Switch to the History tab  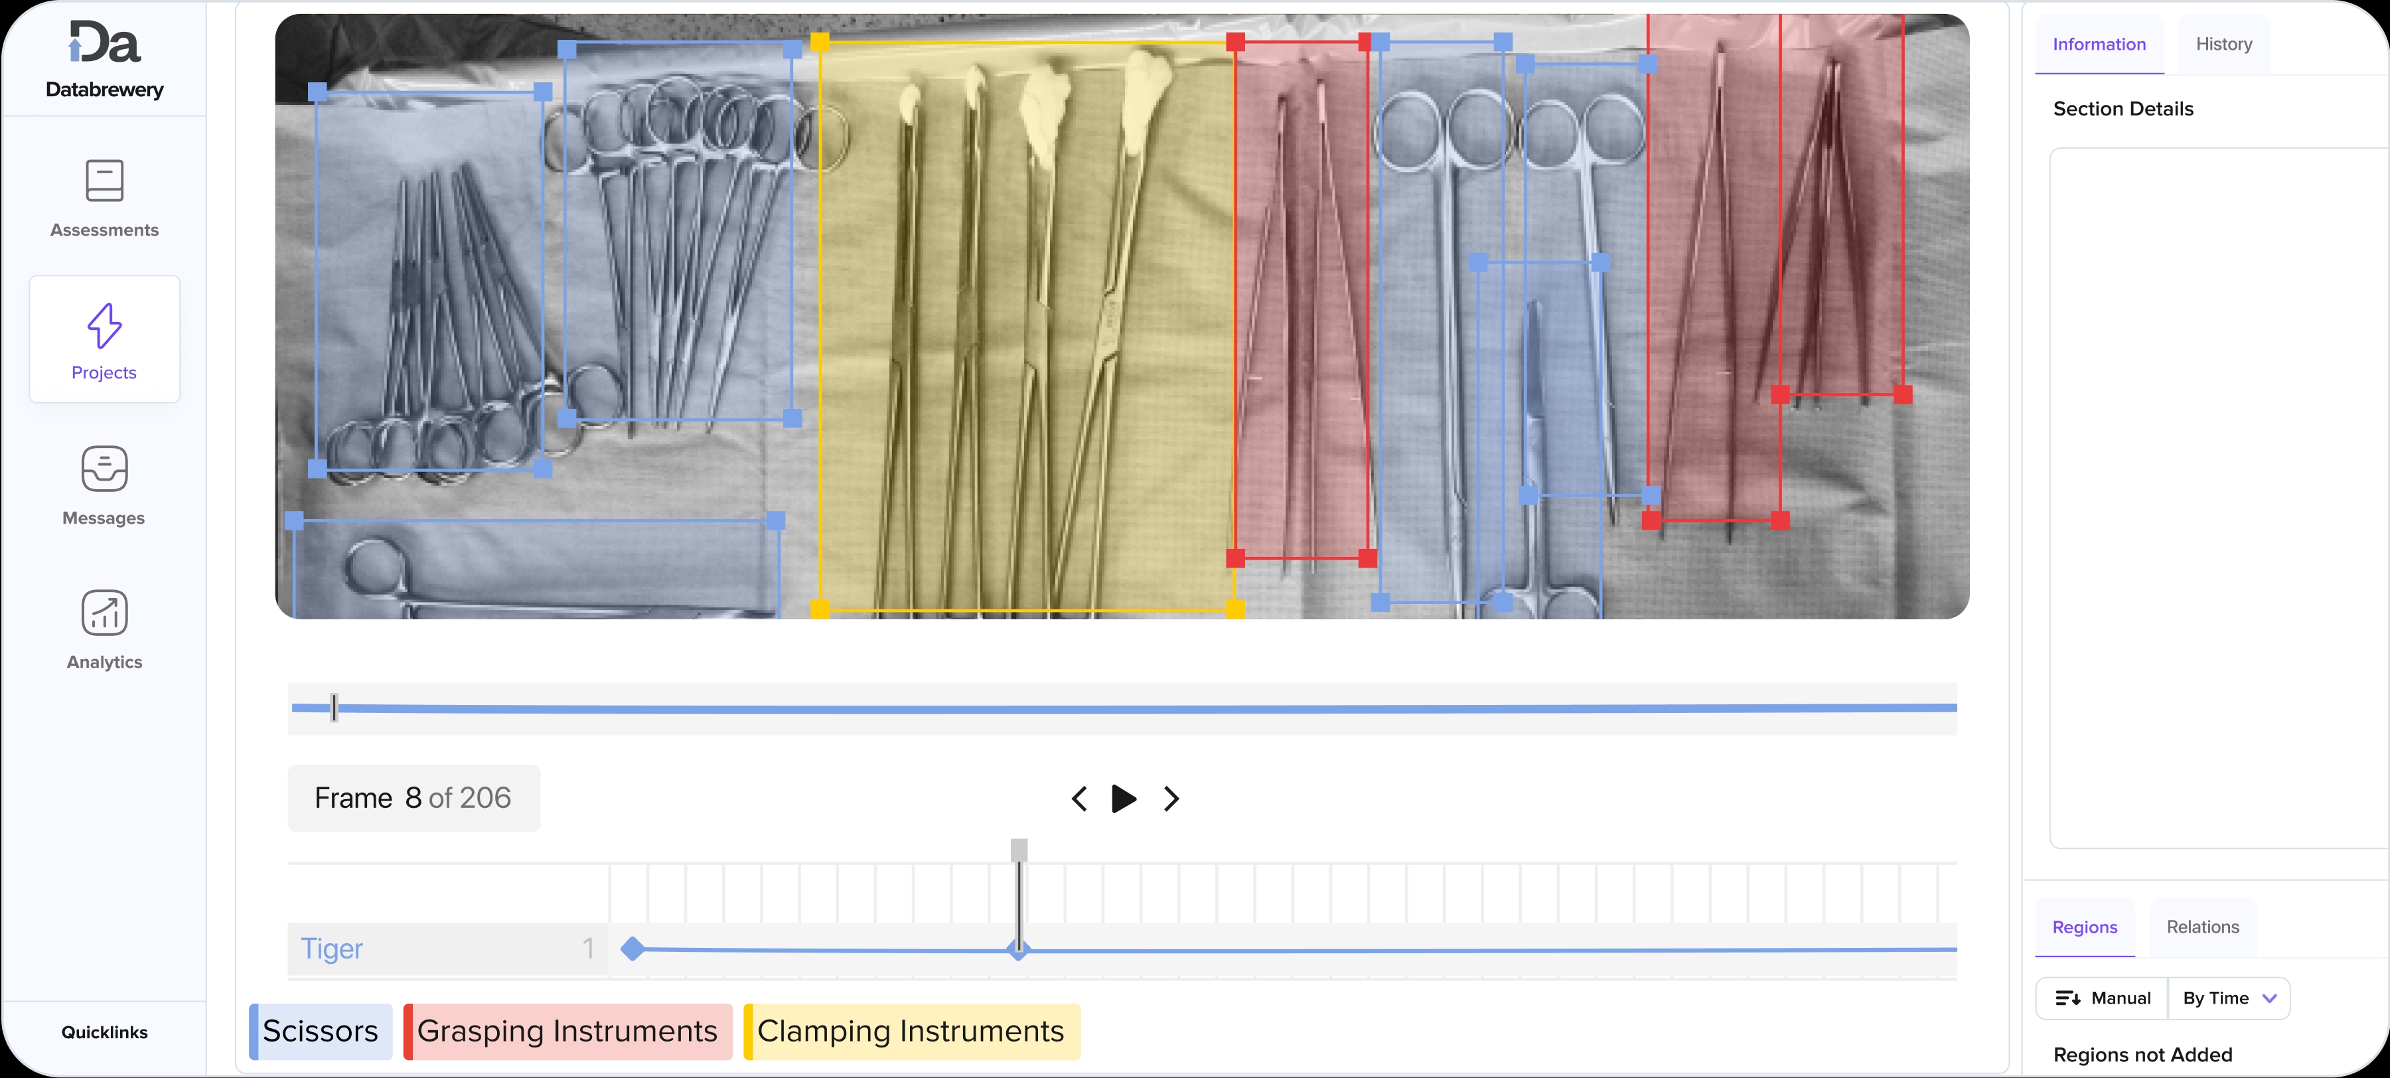[x=2223, y=44]
